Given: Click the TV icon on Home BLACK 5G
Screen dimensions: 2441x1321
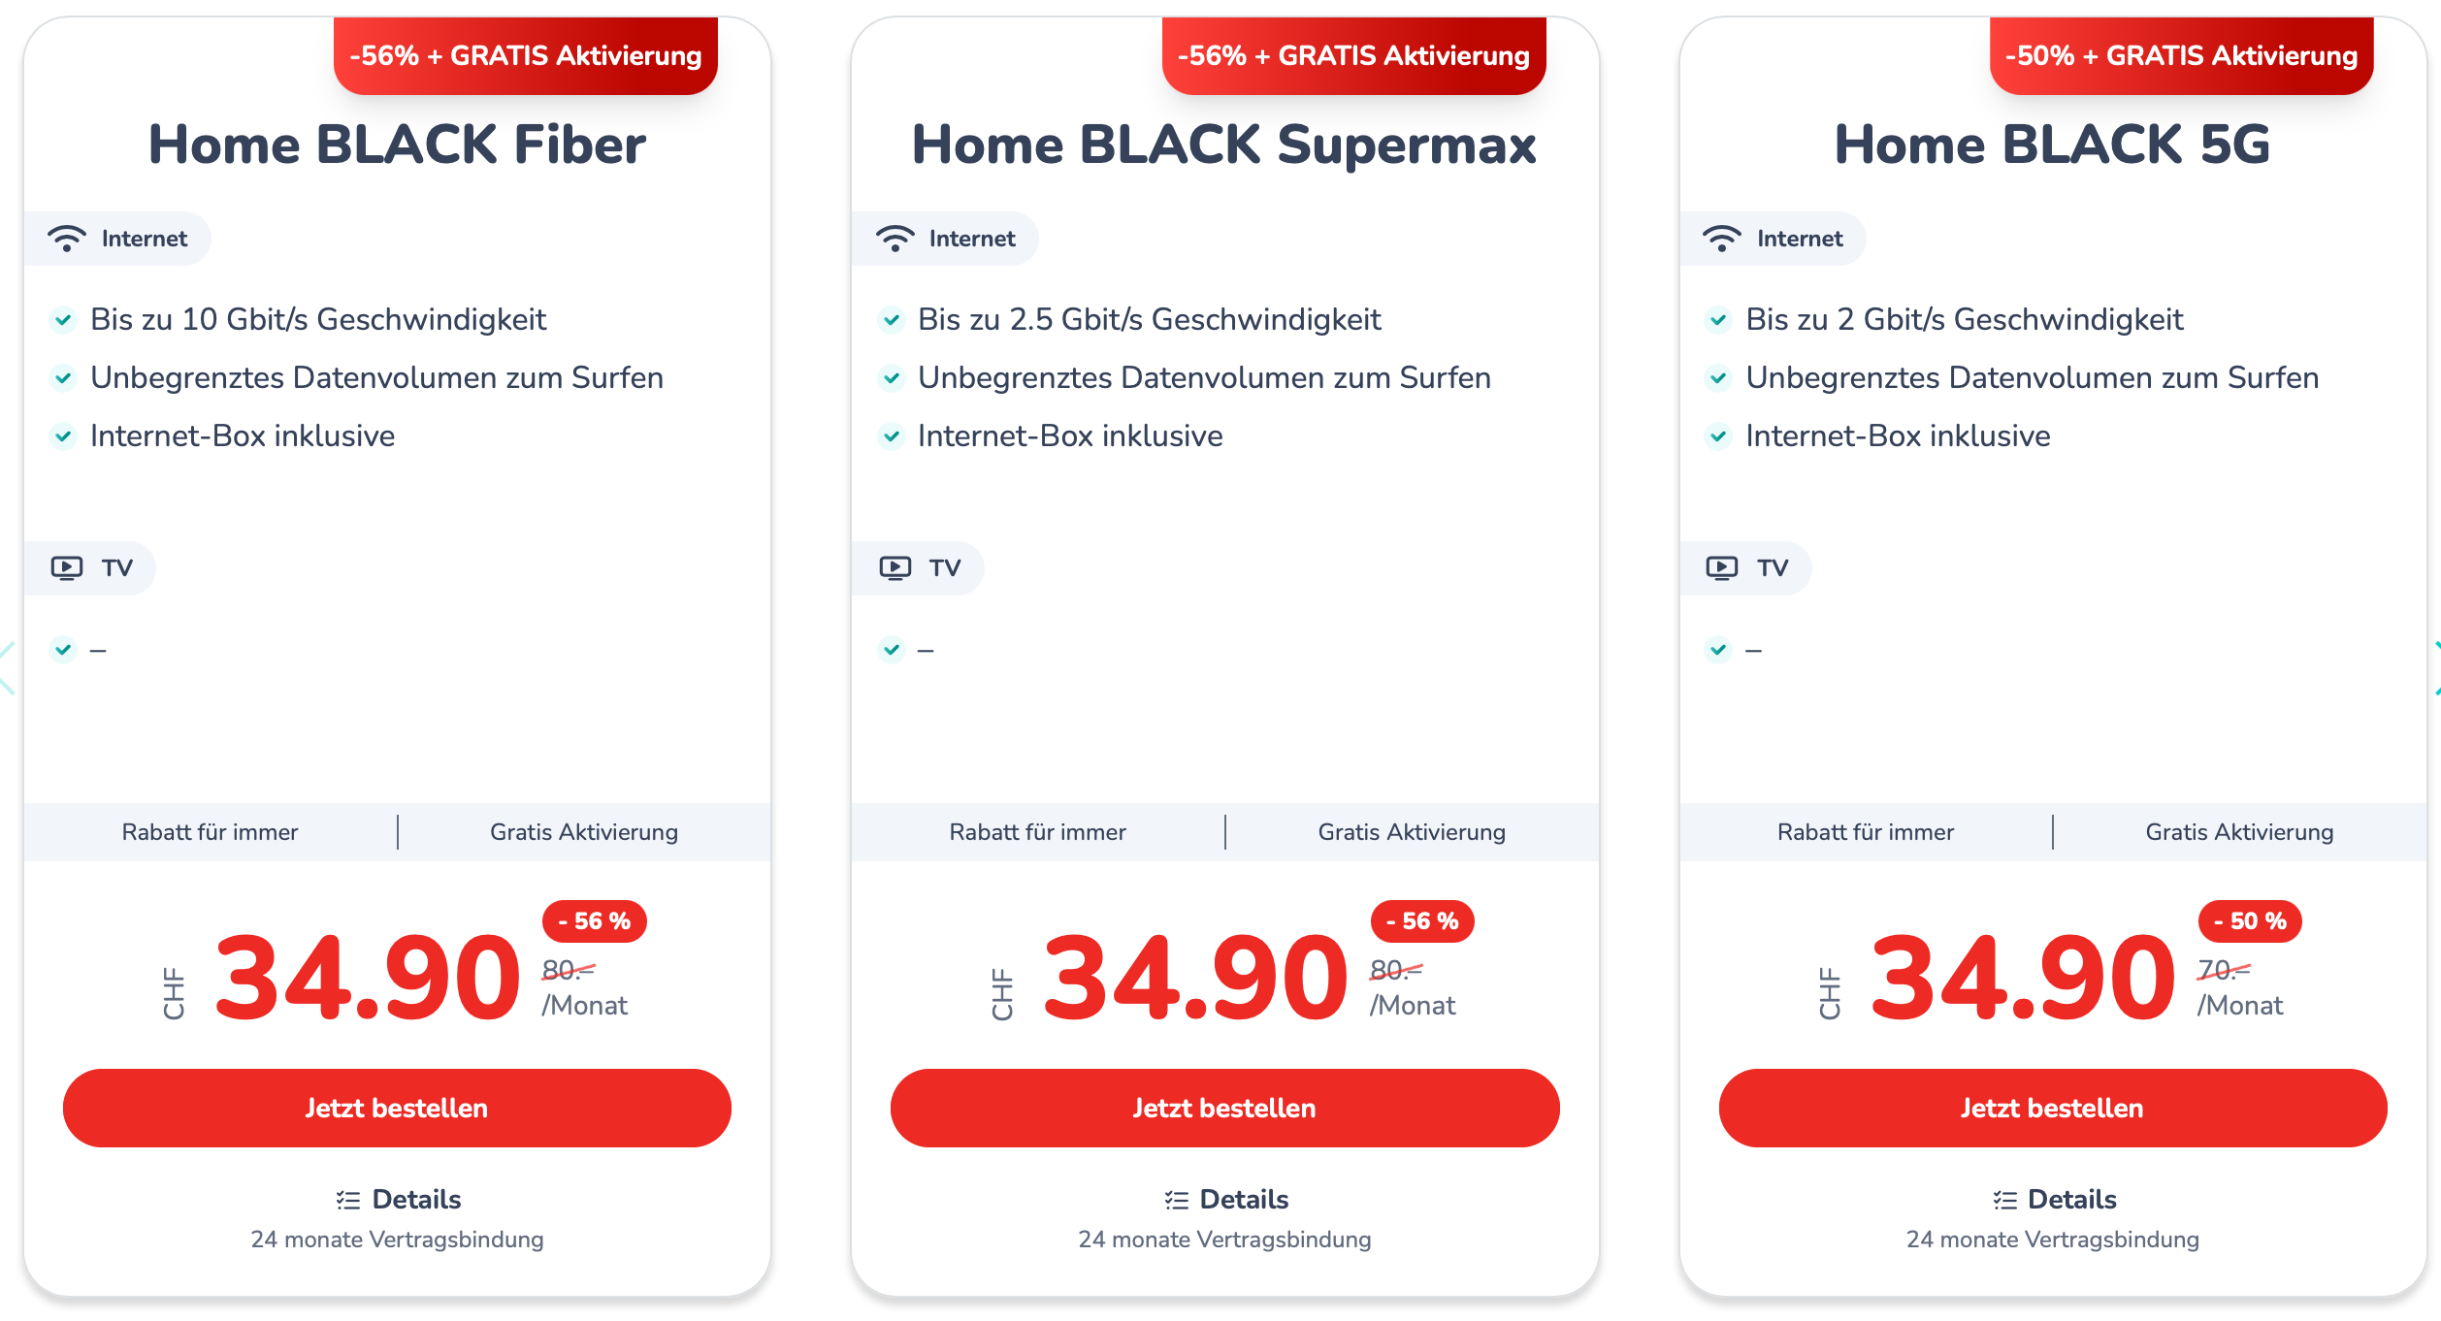Looking at the screenshot, I should click(x=1722, y=567).
